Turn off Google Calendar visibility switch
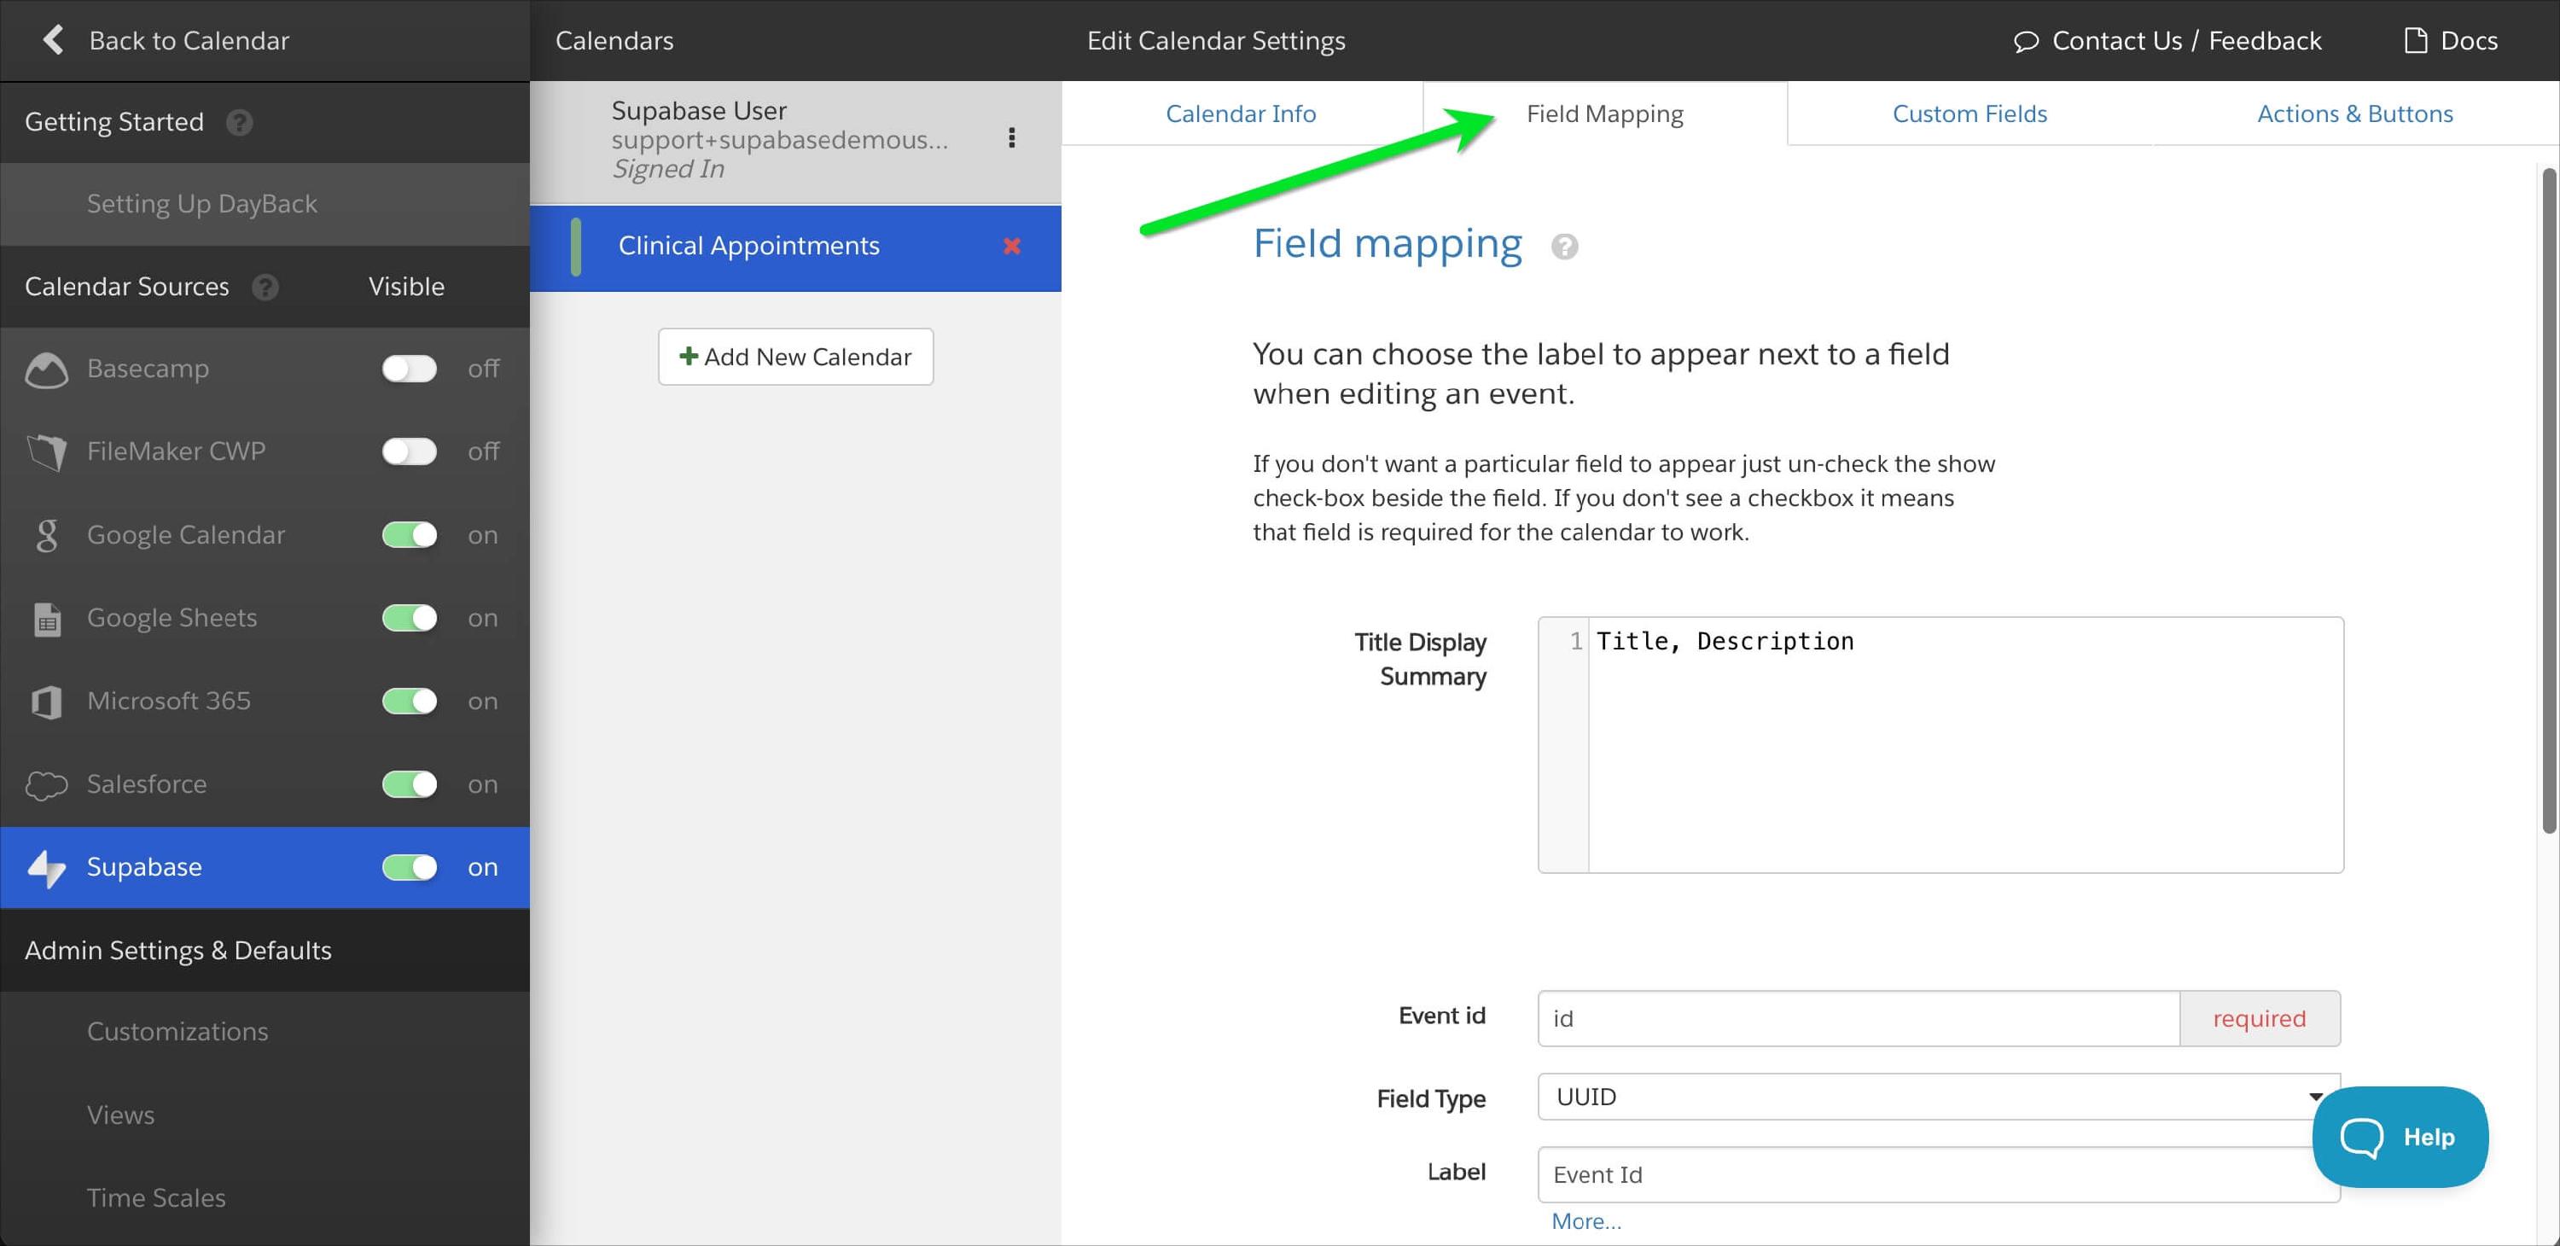This screenshot has width=2560, height=1246. (x=410, y=534)
